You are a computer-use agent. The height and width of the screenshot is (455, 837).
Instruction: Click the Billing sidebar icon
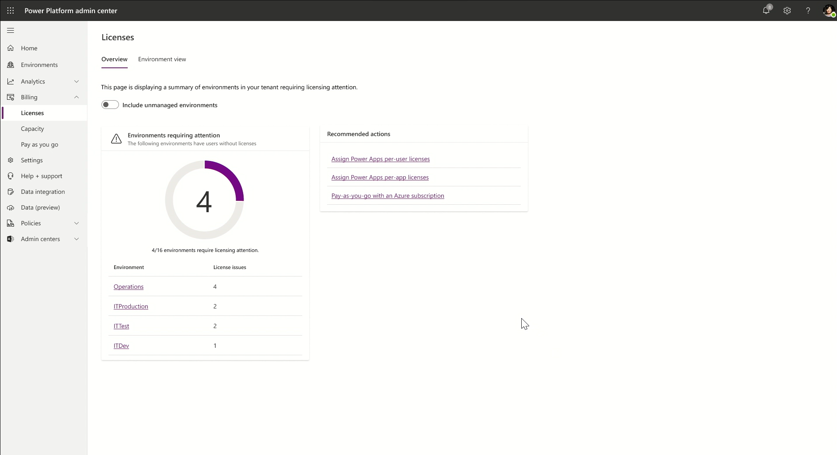click(x=10, y=97)
